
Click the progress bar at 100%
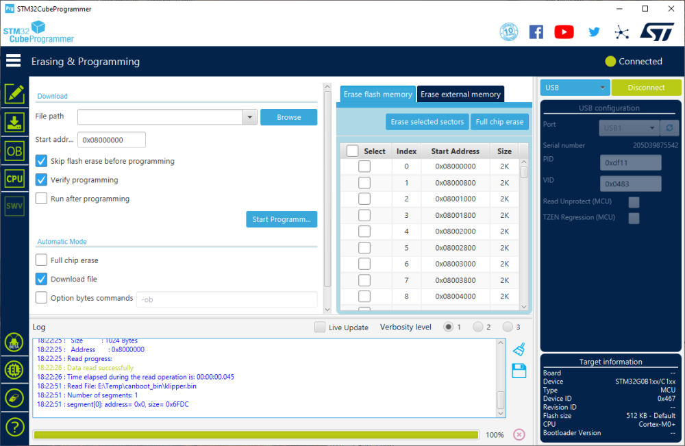pyautogui.click(x=256, y=434)
